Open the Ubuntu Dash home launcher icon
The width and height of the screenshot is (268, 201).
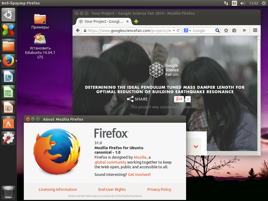[8, 15]
